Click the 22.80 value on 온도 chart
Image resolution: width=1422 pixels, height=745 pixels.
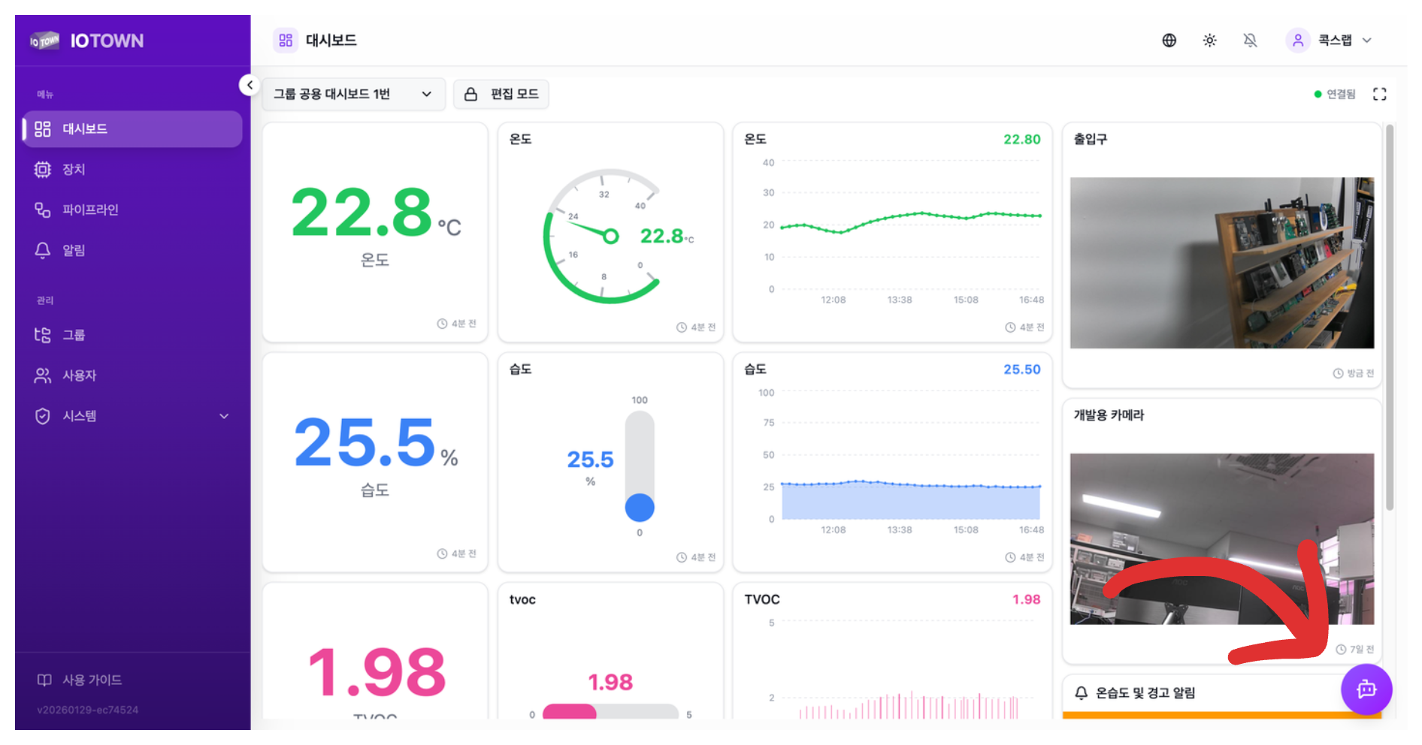tap(1022, 139)
